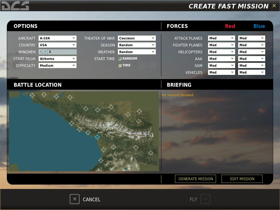Image resolution: width=280 pixels, height=210 pixels.
Task: Select RANDOM start time option
Action: coord(120,59)
